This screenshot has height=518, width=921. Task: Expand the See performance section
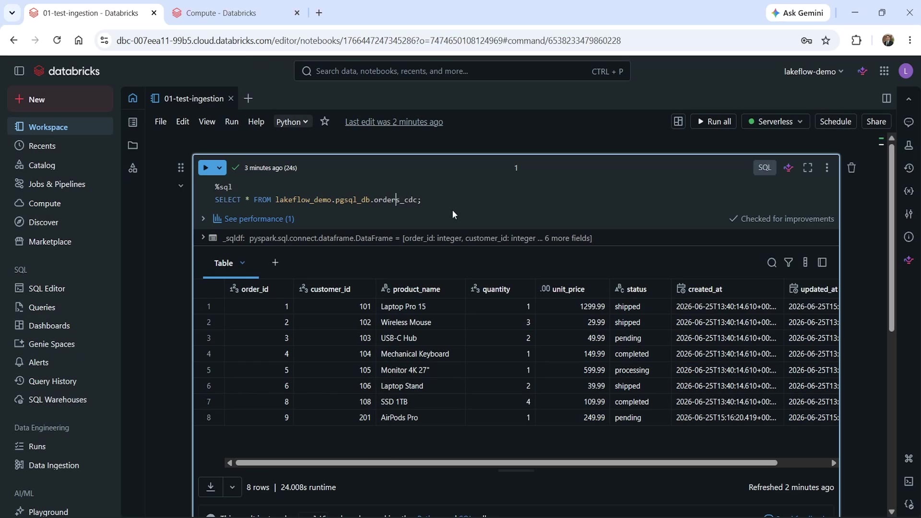[203, 219]
